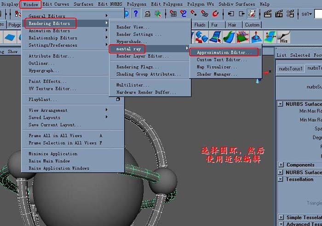This screenshot has width=322, height=226.
Task: Click the shelf icon with red upward arrow
Action: 256,37
